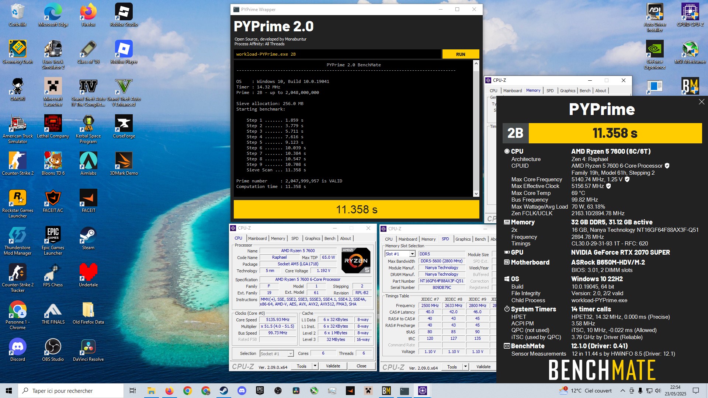This screenshot has height=398, width=708.
Task: Open OBS Studio desktop icon
Action: click(53, 350)
